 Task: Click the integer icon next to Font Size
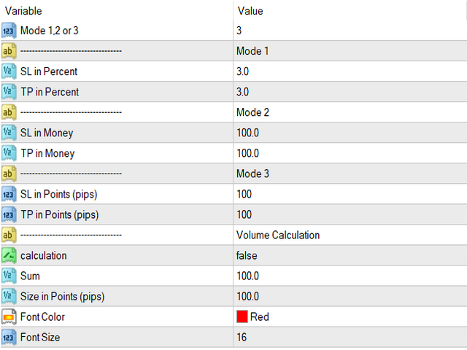(x=9, y=338)
